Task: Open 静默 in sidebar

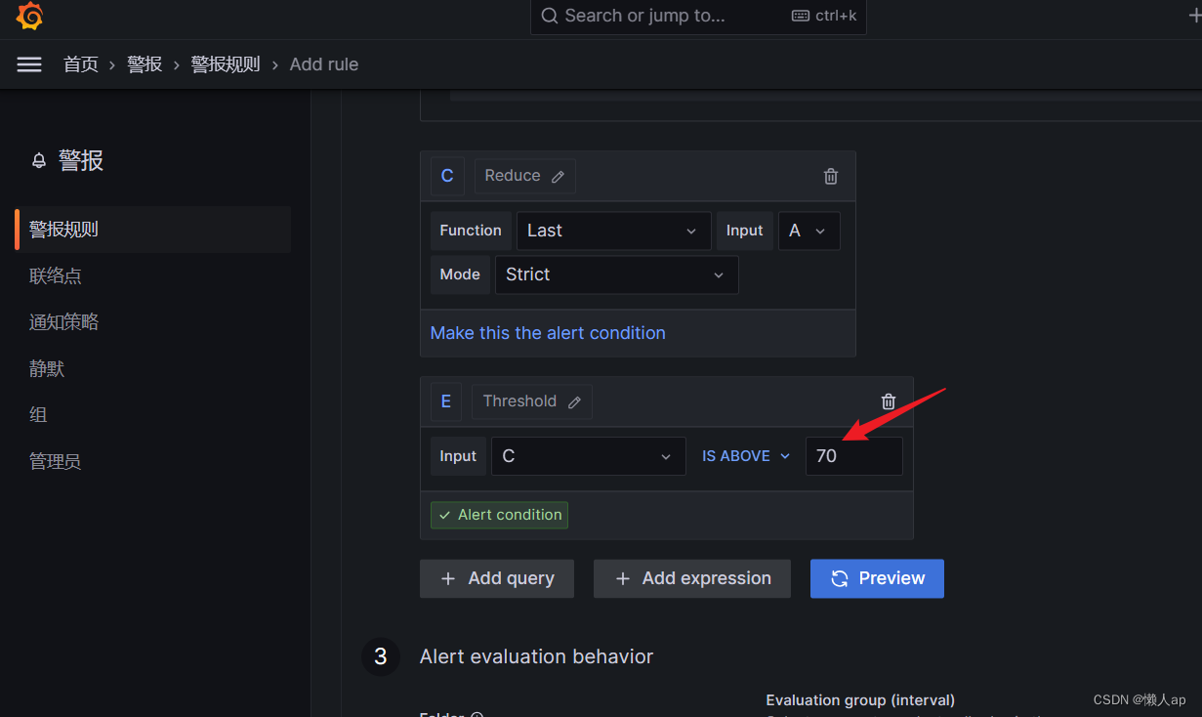Action: pyautogui.click(x=47, y=369)
